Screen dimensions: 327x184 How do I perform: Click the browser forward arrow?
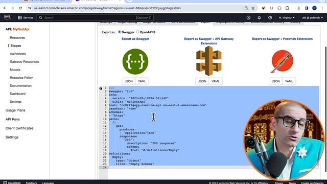point(12,8)
